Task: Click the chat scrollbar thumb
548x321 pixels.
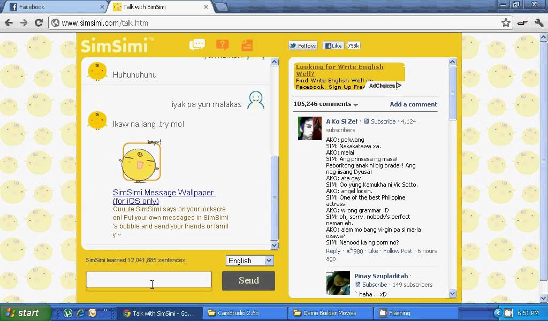Action: 275,198
